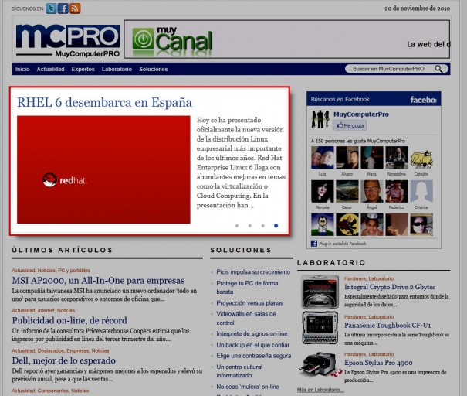Click the Me gusta thumbs-up button
The image size is (467, 396).
[350, 125]
